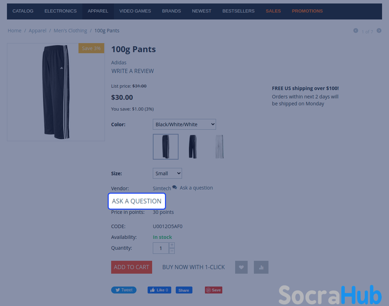Click the Add to Cart button
389x306 pixels.
click(132, 267)
